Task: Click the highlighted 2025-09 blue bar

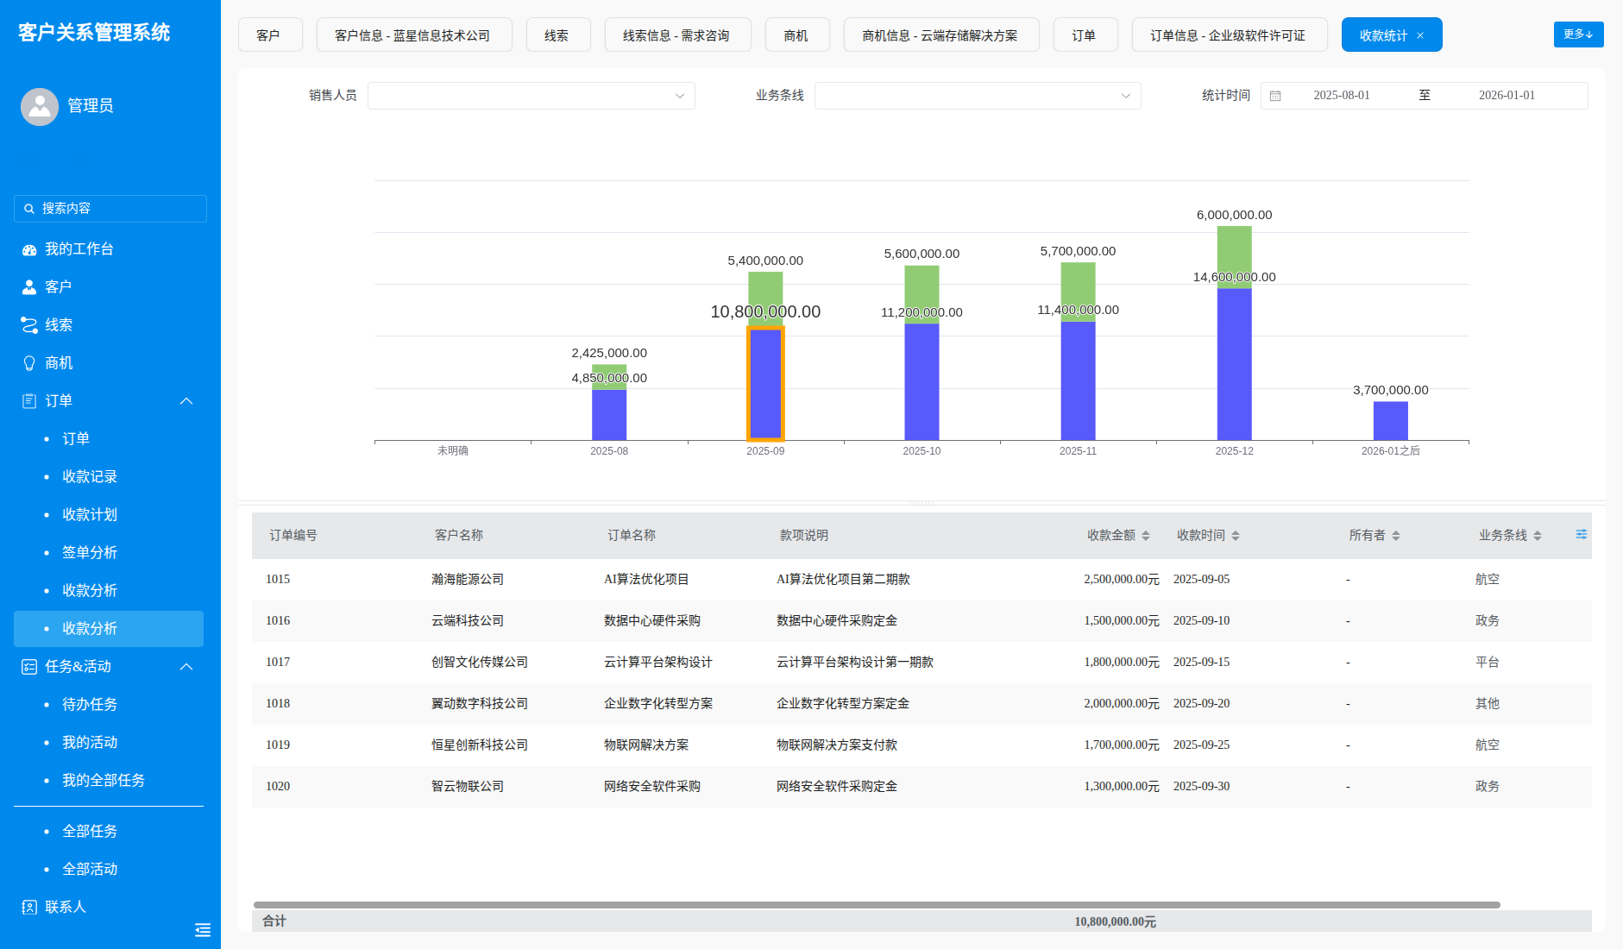Action: point(765,384)
